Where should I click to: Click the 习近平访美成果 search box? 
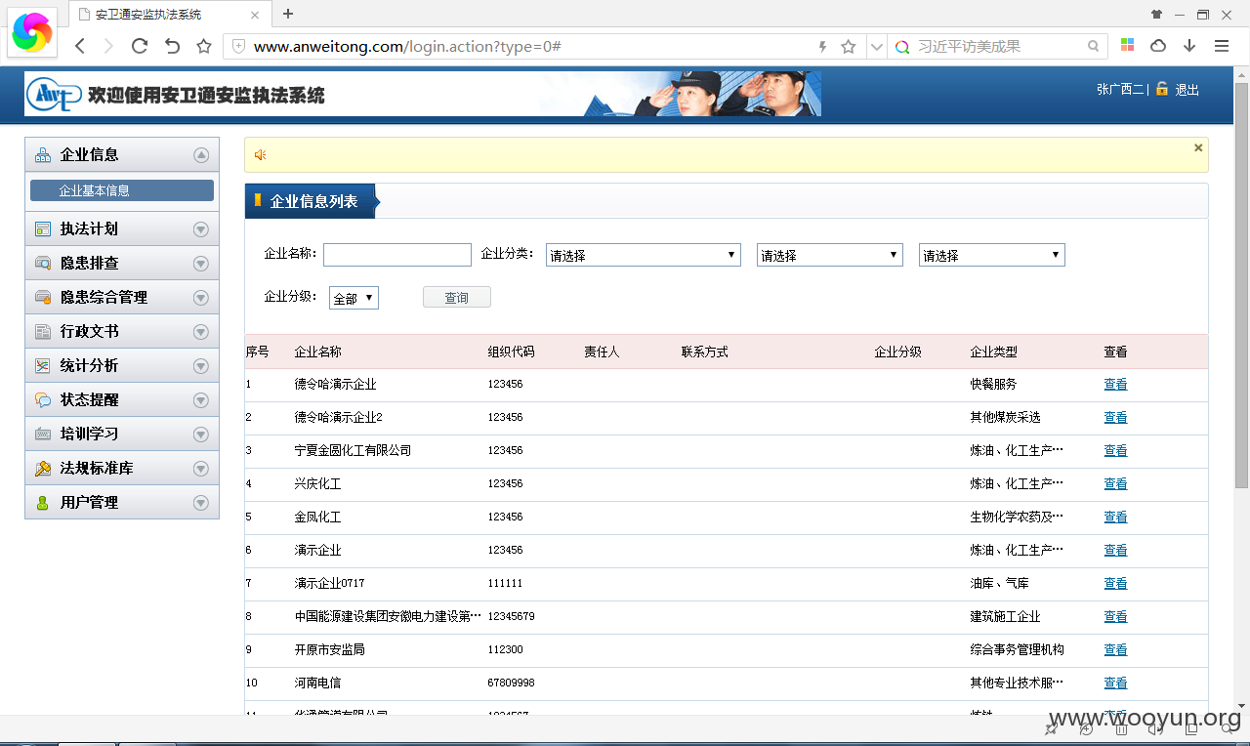(x=996, y=46)
